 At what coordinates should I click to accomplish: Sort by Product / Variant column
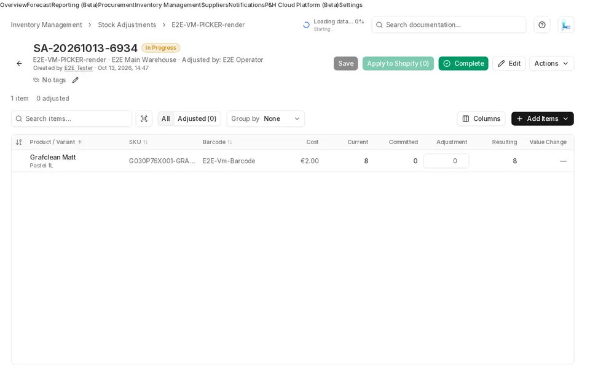56,142
